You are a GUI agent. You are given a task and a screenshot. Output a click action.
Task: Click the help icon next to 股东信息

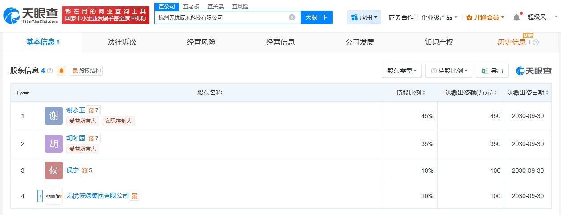click(50, 71)
